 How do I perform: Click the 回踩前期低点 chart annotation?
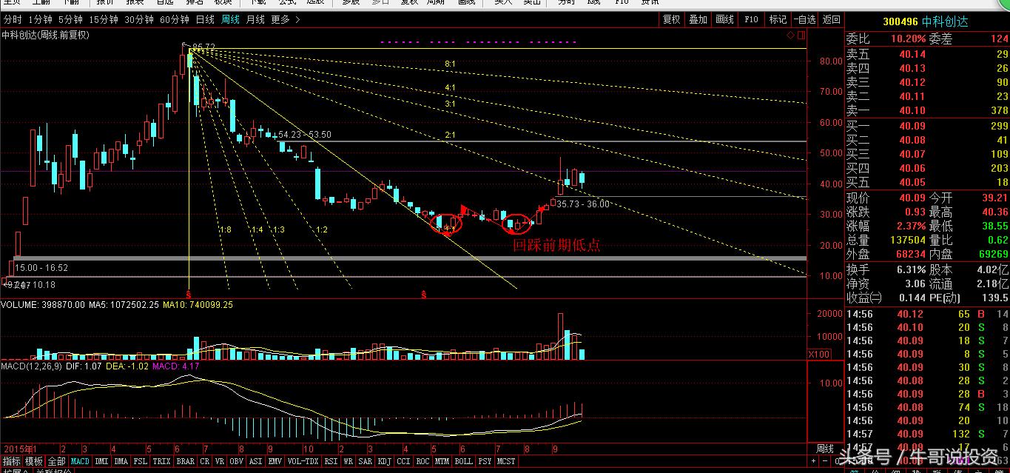click(556, 245)
